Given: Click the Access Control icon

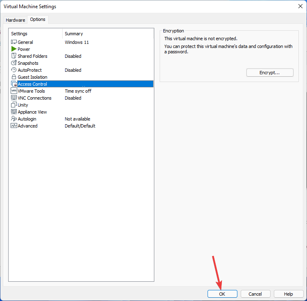Looking at the screenshot, I should (14, 84).
